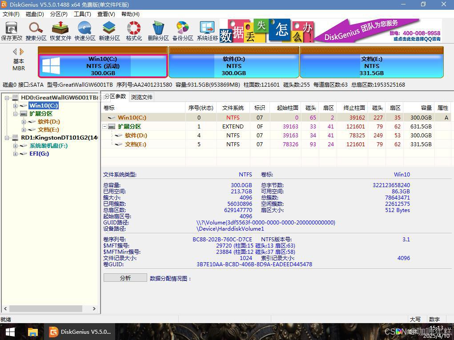Collapse the HD0:GreatWallGW6001TB disk node

pyautogui.click(x=7, y=98)
